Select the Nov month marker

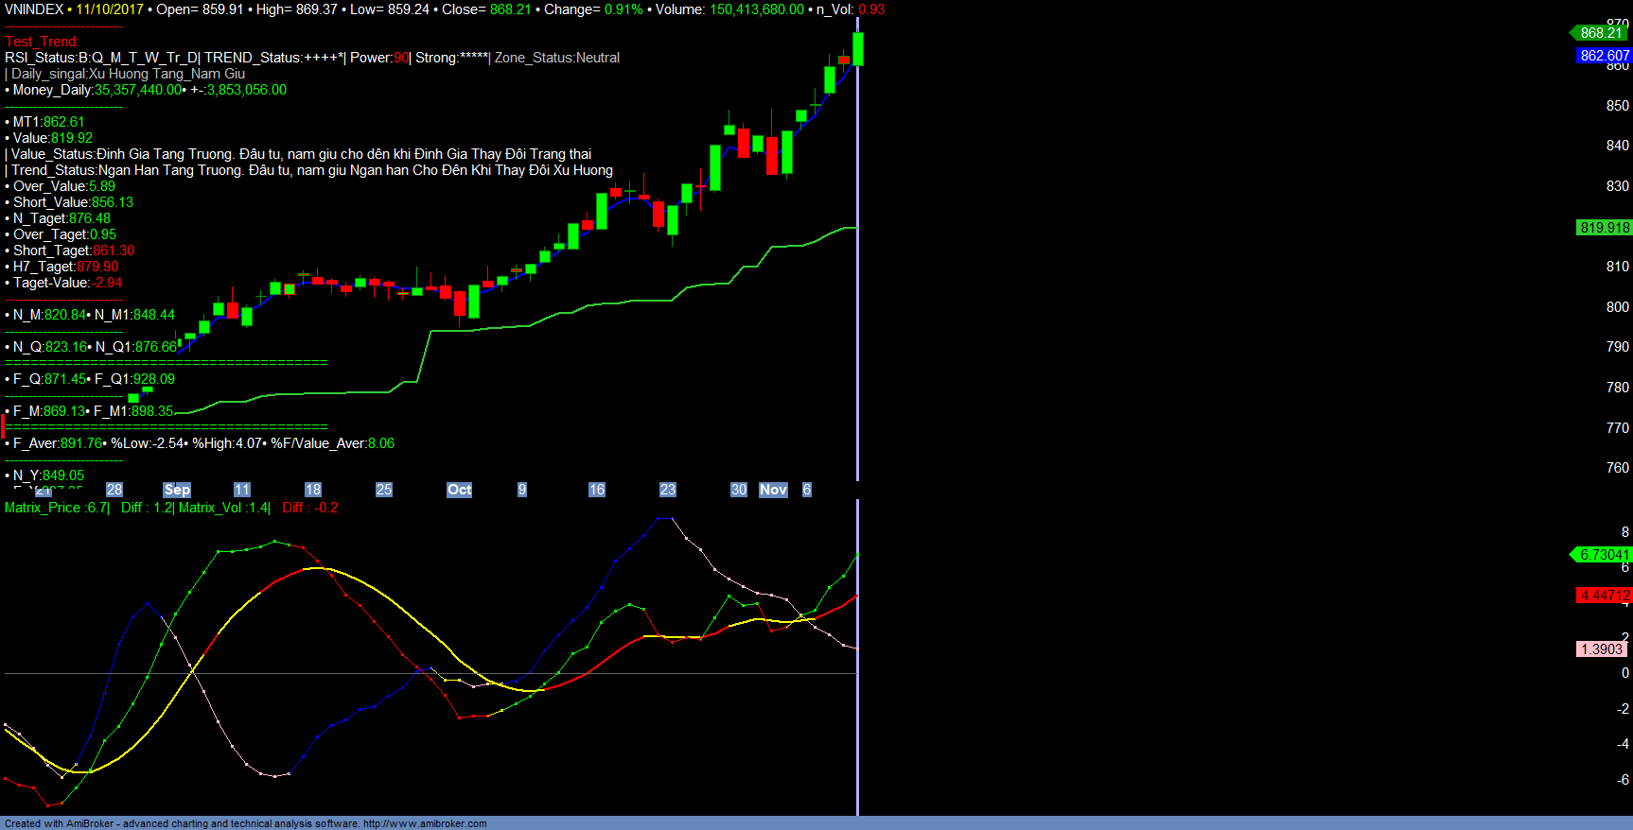coord(773,490)
